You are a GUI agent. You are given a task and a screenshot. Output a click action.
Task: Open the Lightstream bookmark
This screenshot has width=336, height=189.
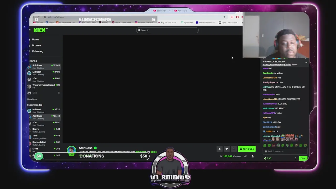pos(187,23)
